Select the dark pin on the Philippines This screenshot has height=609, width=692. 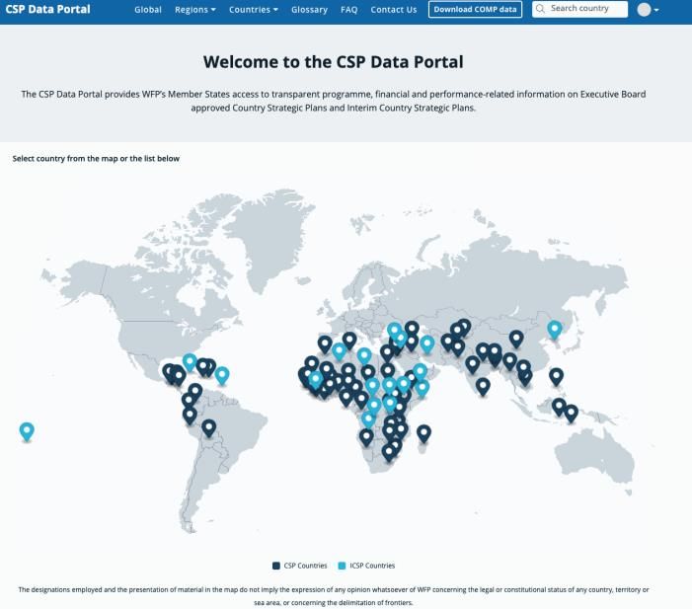click(557, 376)
